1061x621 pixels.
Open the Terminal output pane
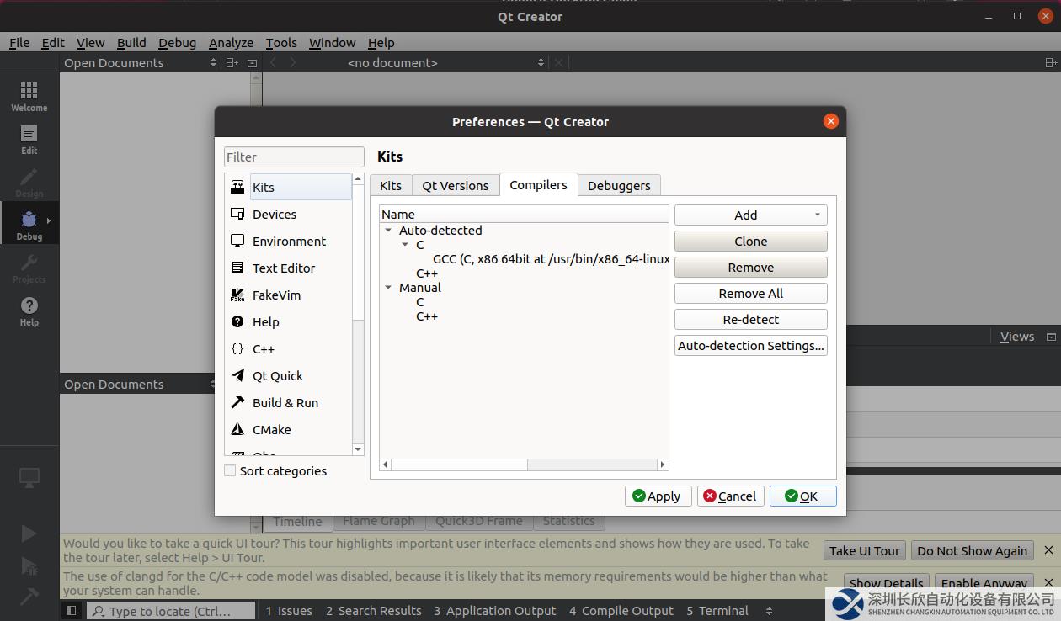pos(717,611)
